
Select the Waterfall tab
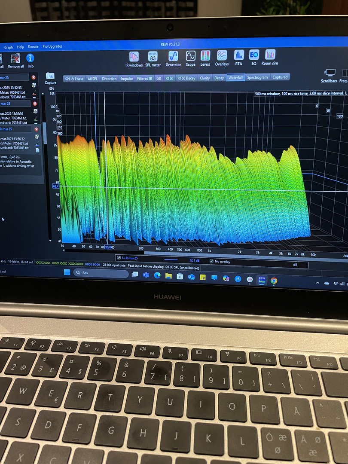coord(235,77)
